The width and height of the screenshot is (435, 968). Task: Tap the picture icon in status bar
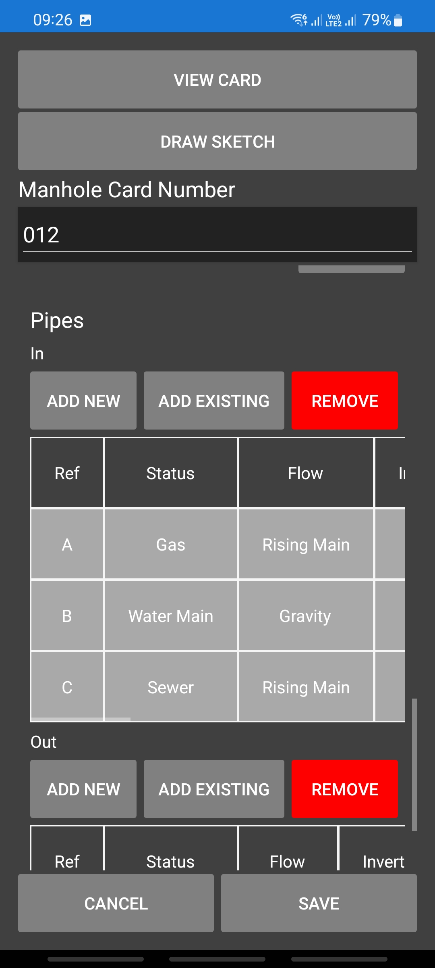85,20
